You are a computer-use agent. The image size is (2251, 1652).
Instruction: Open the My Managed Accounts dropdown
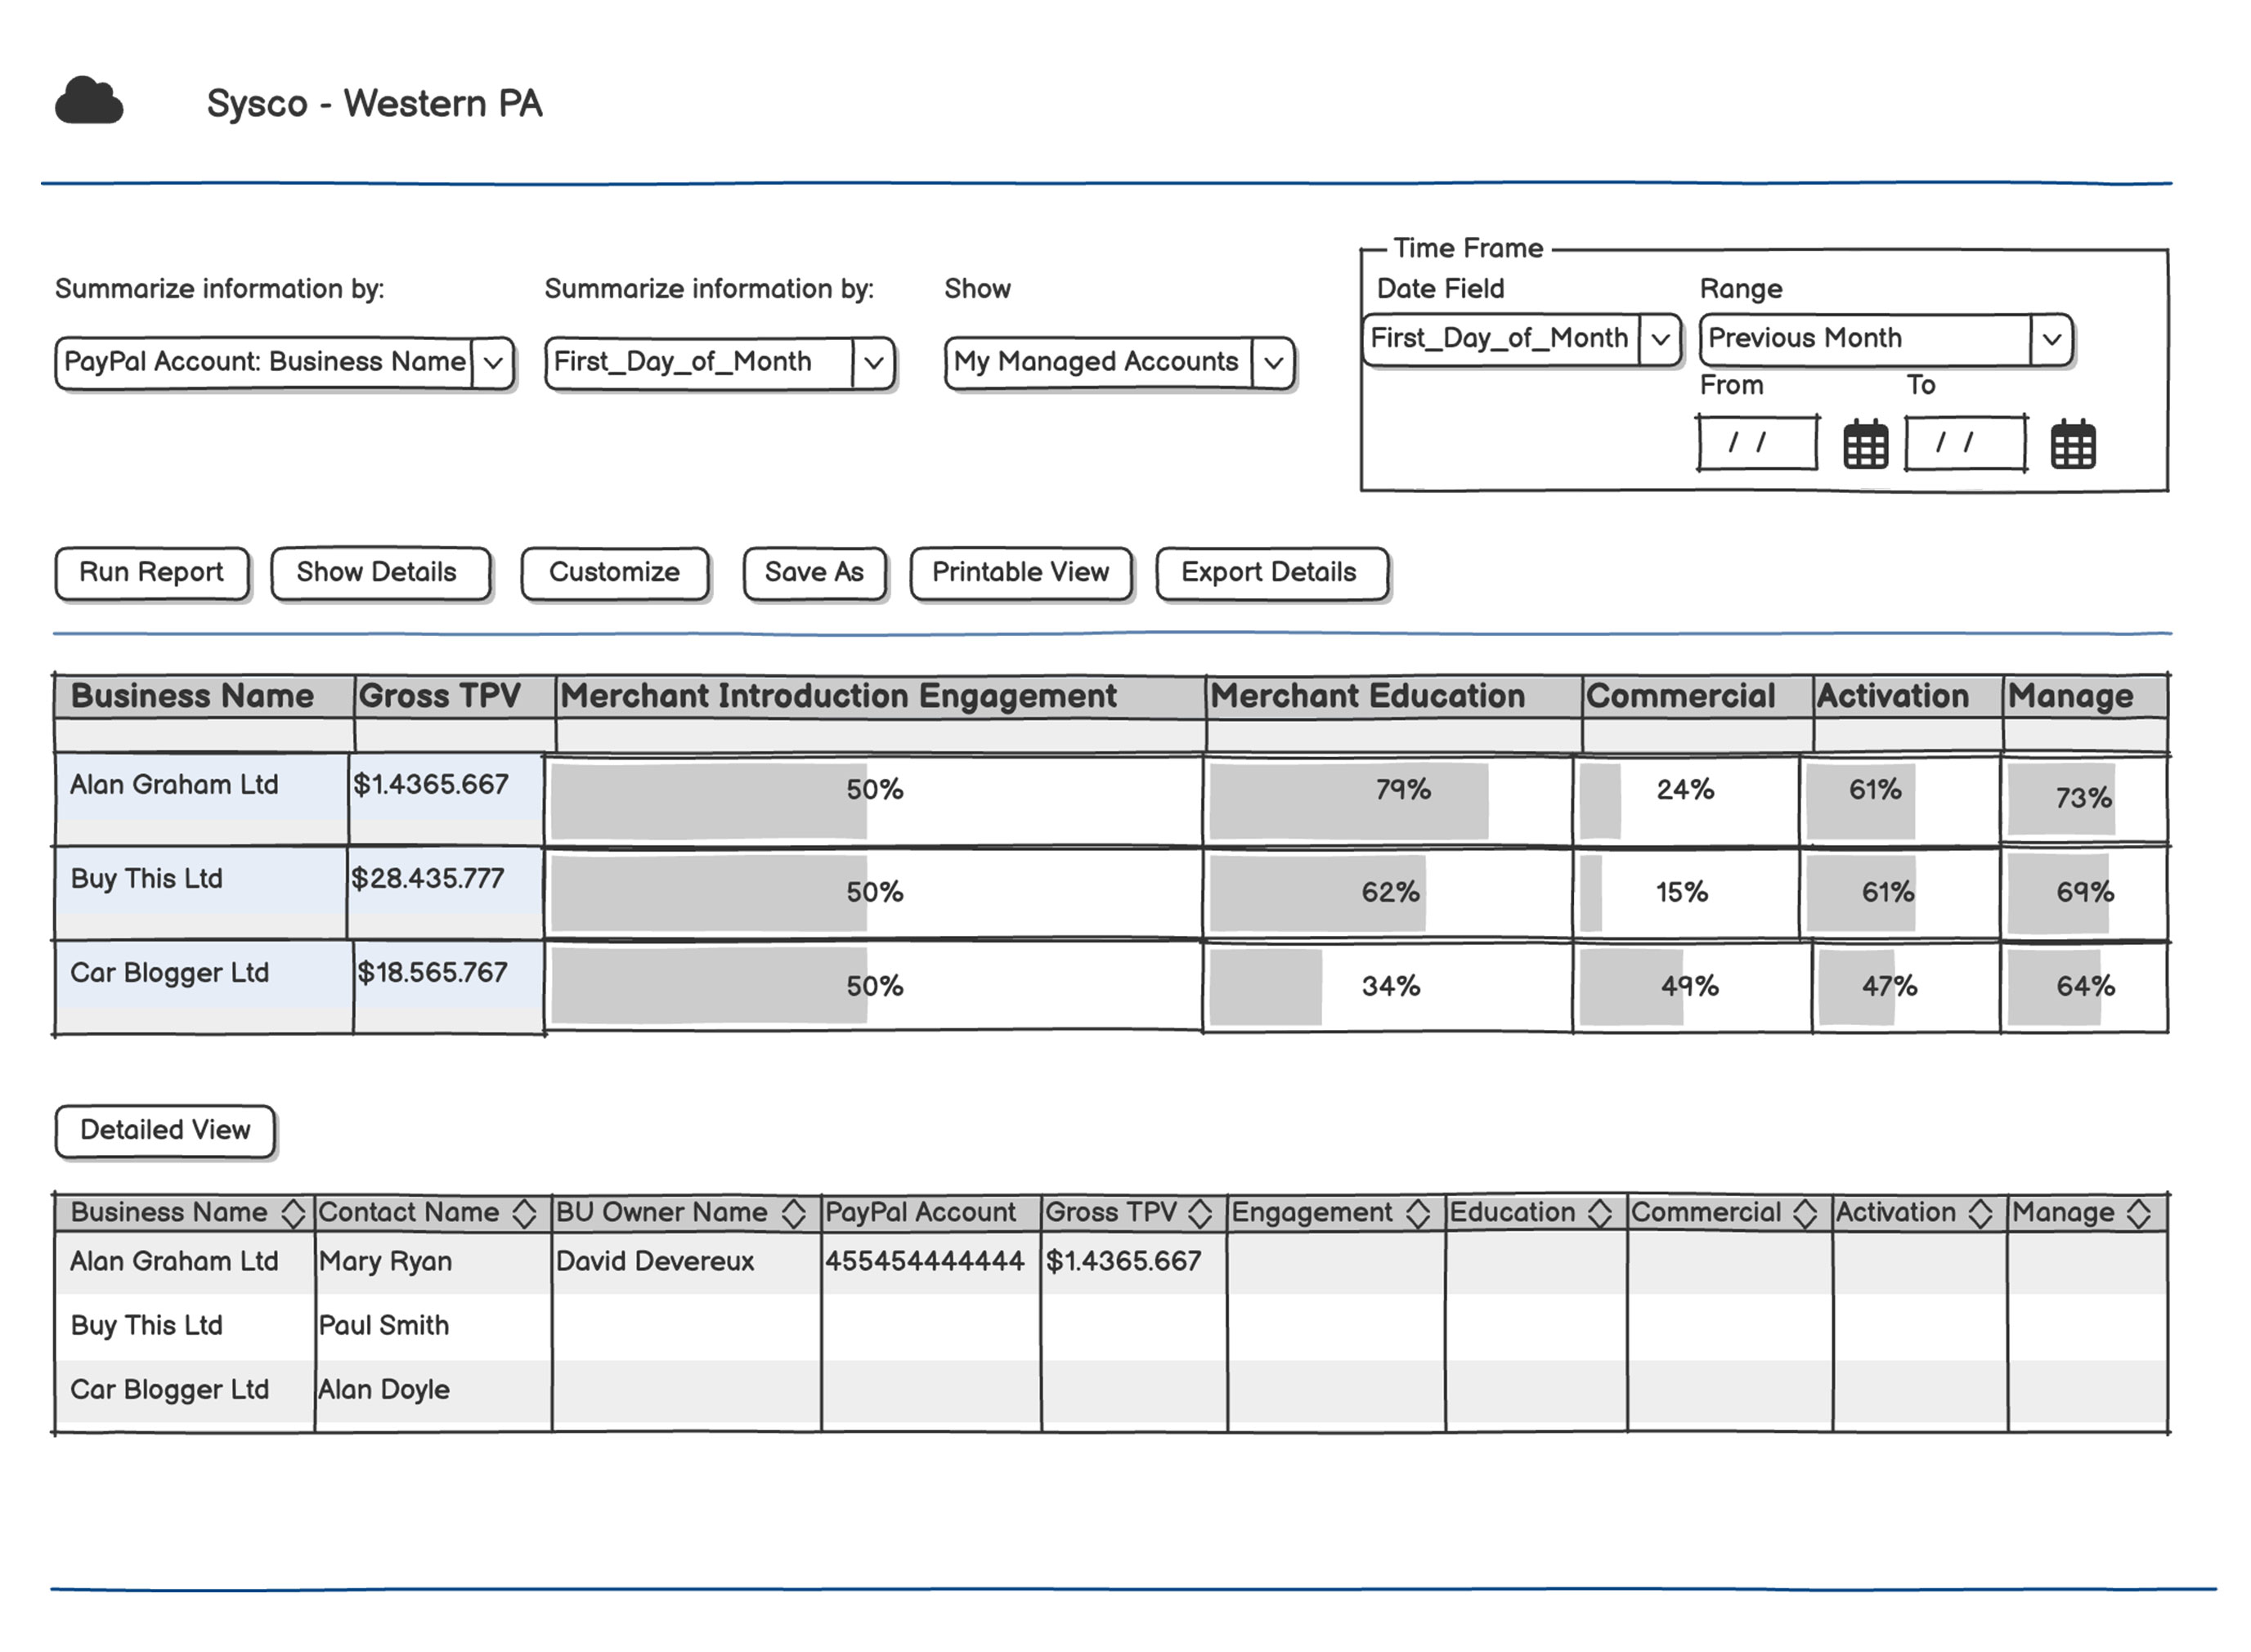point(1272,362)
